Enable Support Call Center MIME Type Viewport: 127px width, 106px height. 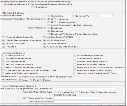coord(75,73)
